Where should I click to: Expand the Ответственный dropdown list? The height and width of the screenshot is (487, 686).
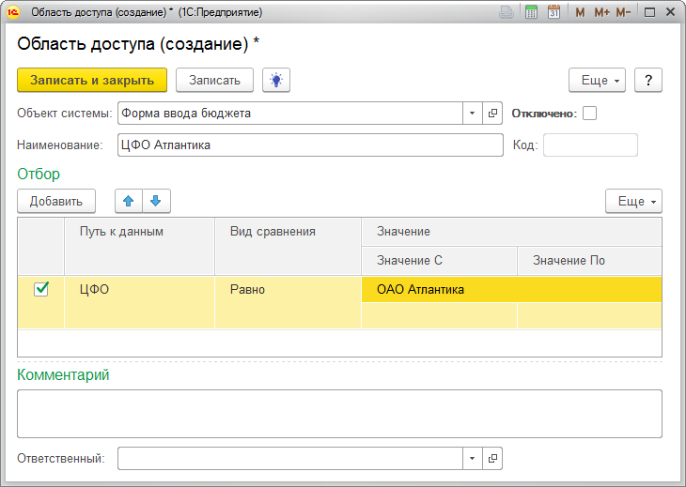click(472, 458)
